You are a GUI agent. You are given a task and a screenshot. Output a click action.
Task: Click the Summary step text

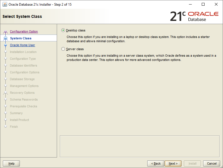click(16, 113)
